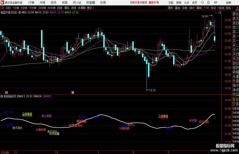Screen dimensions: 239x154
Task: Click the 多股 multi-stock button
Action: 185,8
